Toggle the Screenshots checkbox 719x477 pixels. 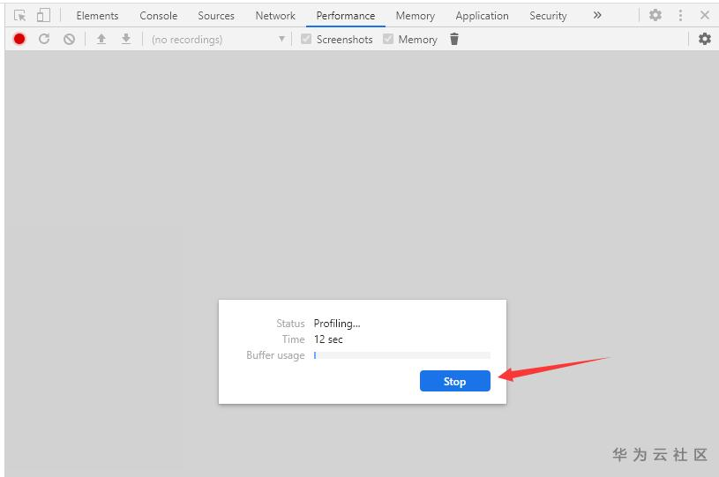click(x=306, y=39)
